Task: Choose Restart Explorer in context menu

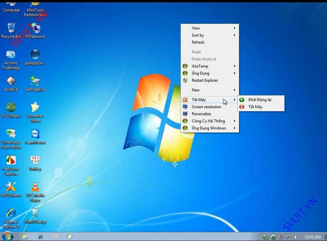Action: click(210, 80)
